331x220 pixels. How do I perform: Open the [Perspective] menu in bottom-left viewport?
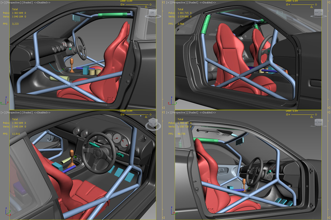13,112
